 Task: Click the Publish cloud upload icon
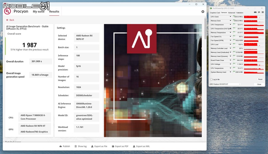coord(60,146)
